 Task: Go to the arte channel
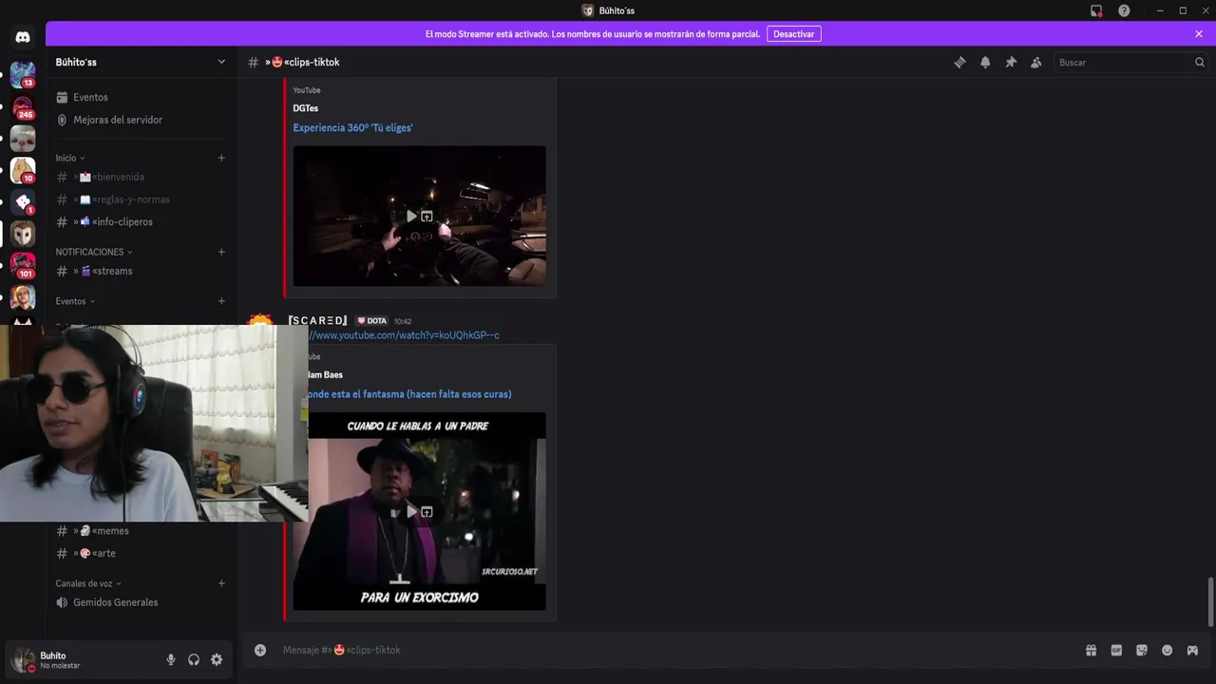click(x=141, y=553)
